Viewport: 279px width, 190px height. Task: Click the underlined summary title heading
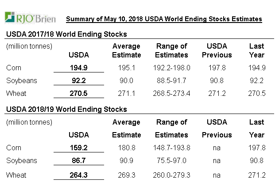pos(164,19)
